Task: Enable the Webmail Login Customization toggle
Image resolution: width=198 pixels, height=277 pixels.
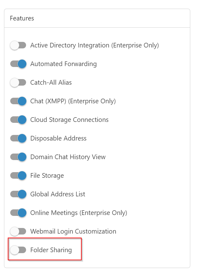Action: point(18,231)
